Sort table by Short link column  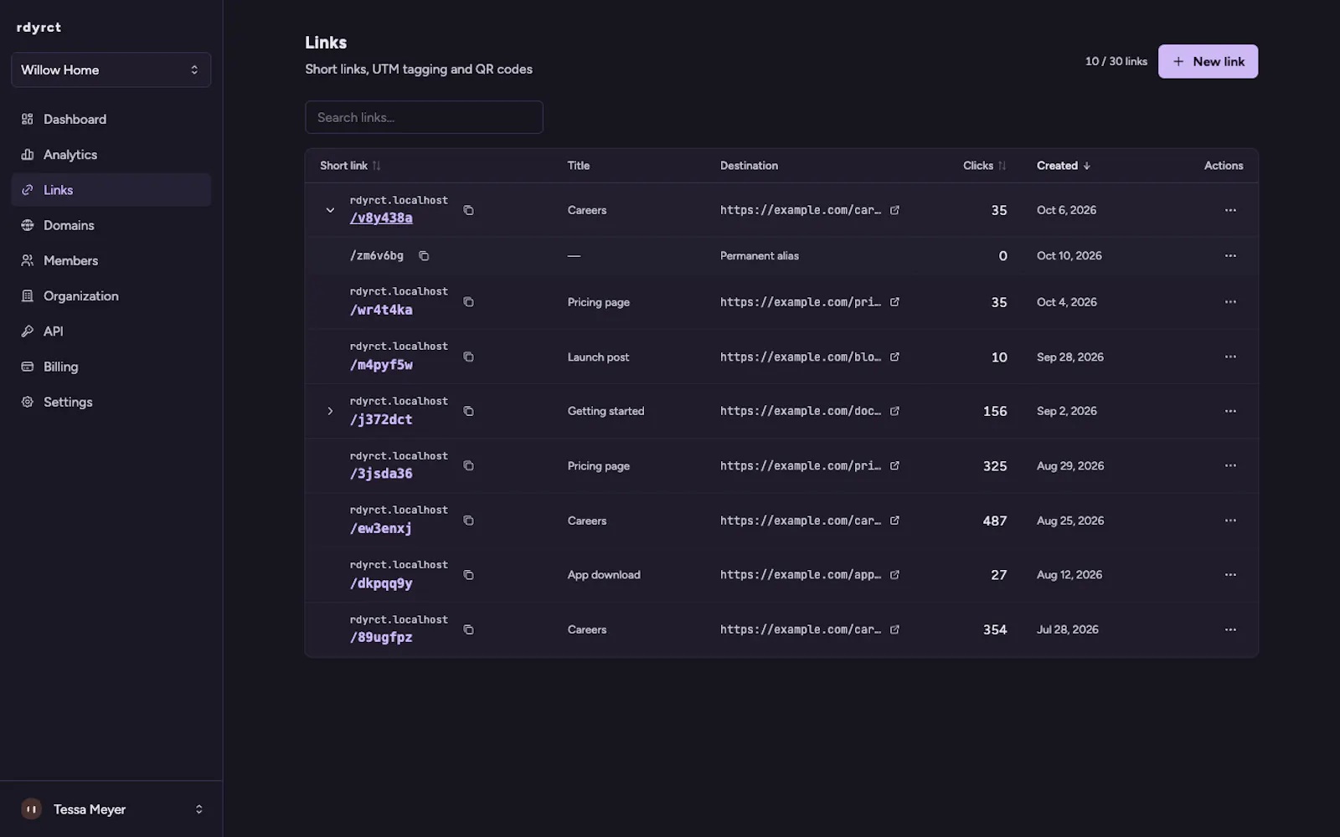350,166
